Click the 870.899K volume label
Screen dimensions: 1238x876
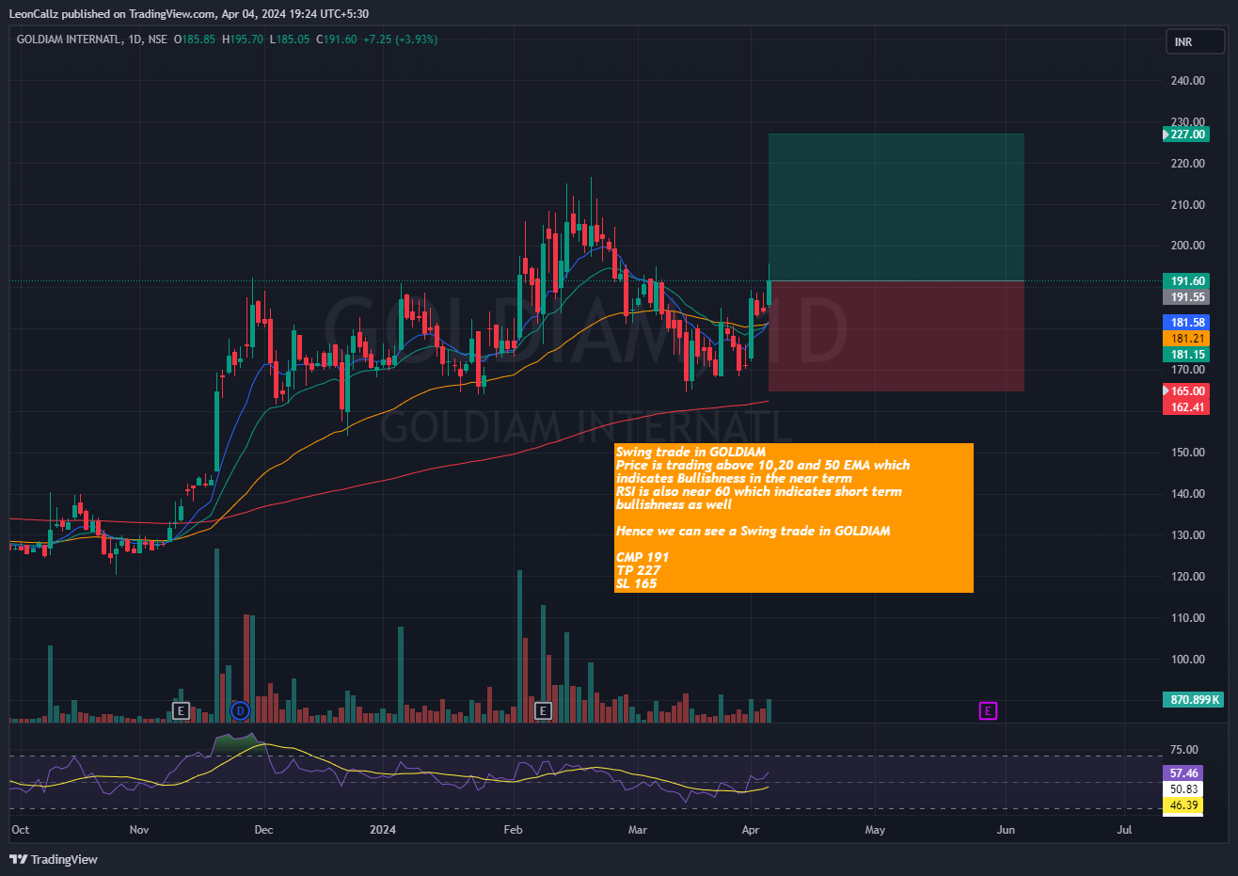(1193, 700)
